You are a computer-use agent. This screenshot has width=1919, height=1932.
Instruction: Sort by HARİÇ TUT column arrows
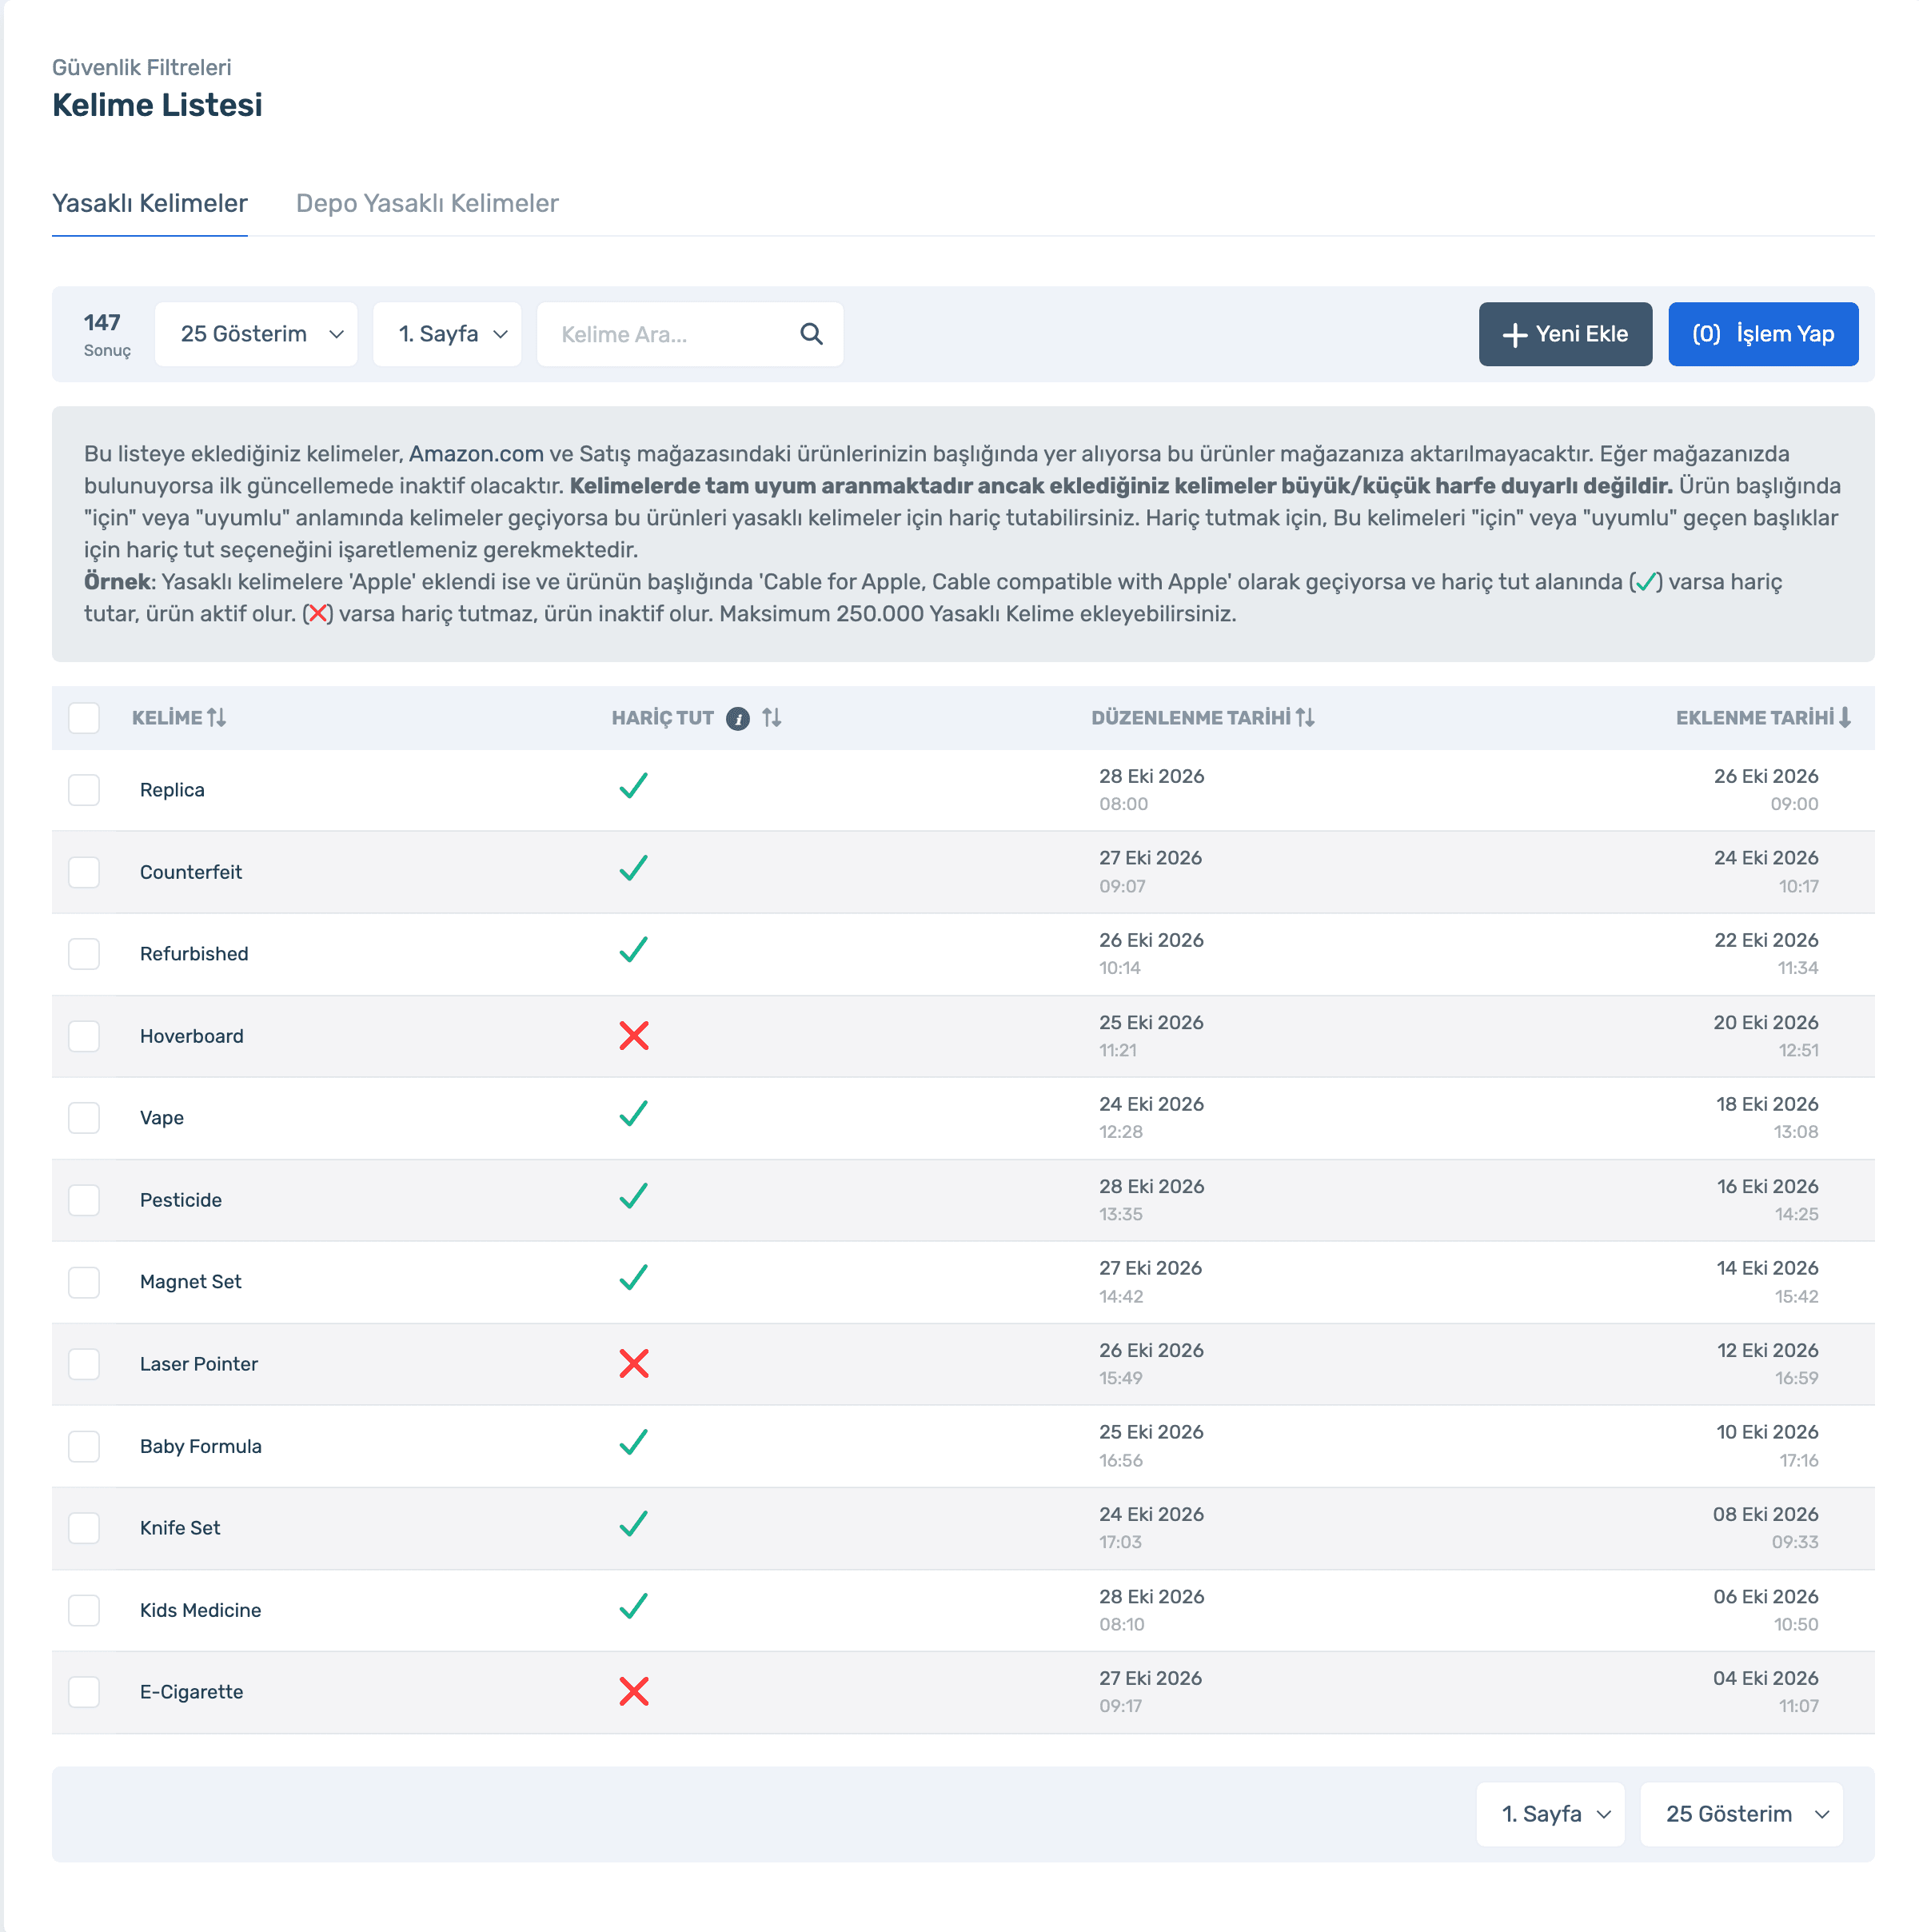click(x=771, y=717)
